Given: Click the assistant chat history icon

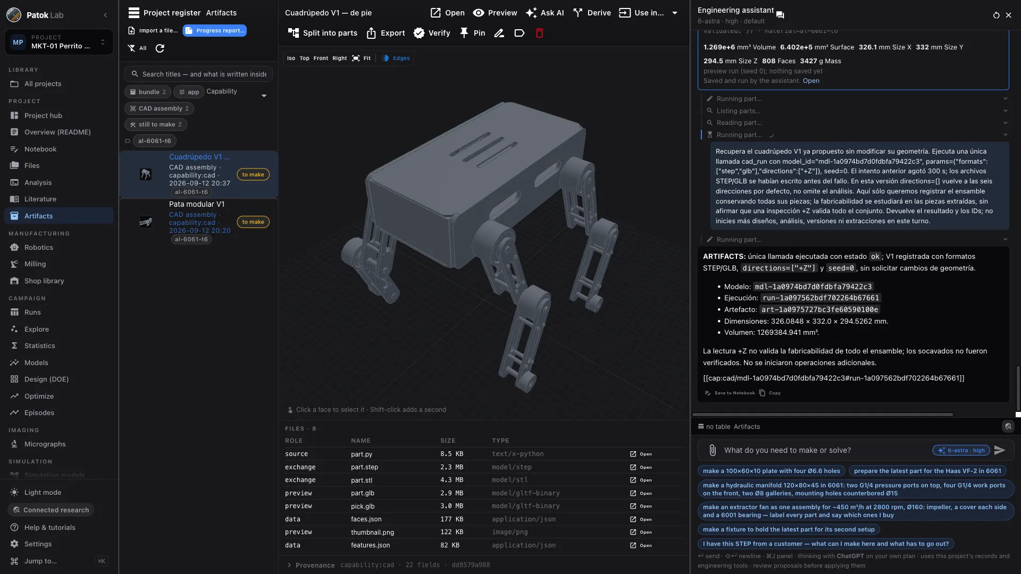Looking at the screenshot, I should click(780, 15).
